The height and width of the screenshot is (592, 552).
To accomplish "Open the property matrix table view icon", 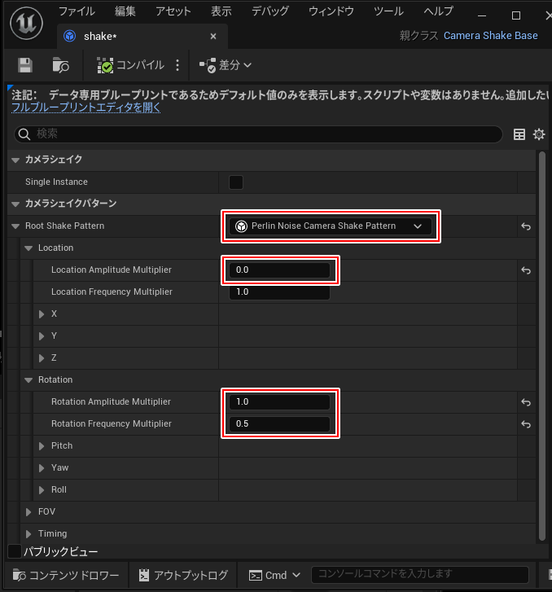I will pos(519,134).
